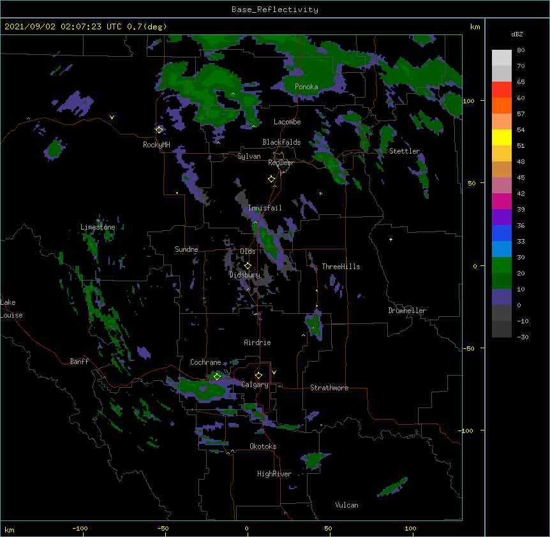Click the Calgary city label
The height and width of the screenshot is (537, 550).
[x=255, y=385]
